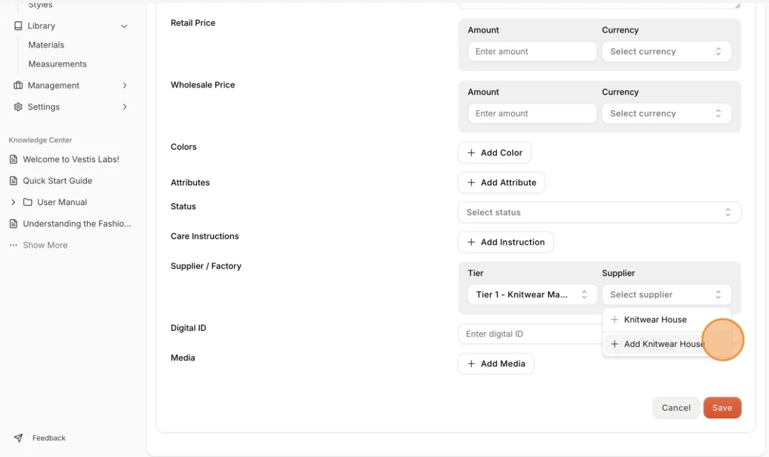769x457 pixels.
Task: Click the Add Attribute button
Action: (x=502, y=183)
